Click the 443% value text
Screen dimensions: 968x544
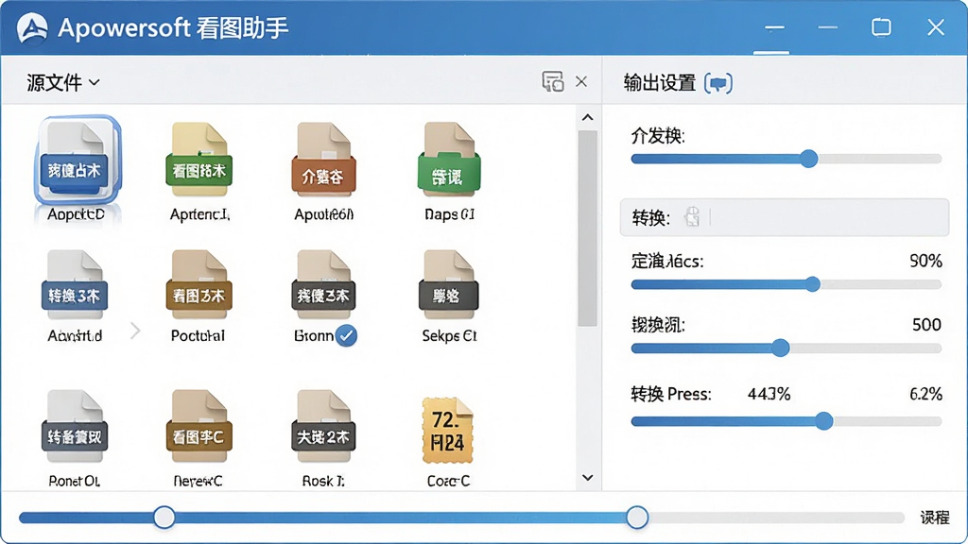(x=769, y=394)
